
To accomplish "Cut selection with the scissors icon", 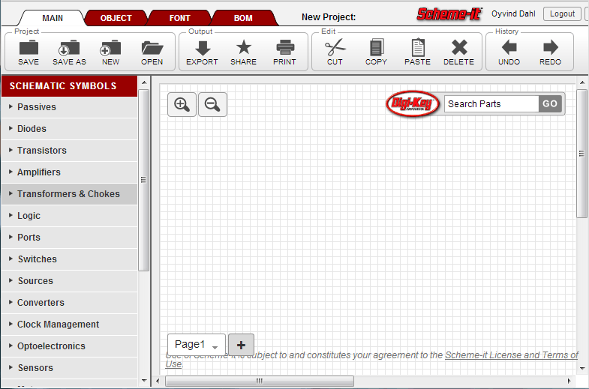I will click(335, 49).
